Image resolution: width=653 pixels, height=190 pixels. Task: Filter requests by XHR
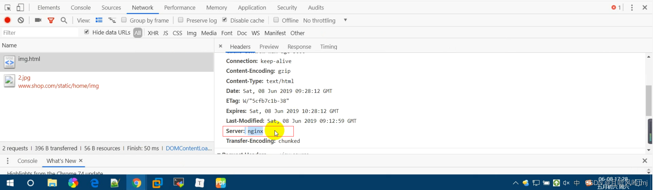[x=153, y=33]
